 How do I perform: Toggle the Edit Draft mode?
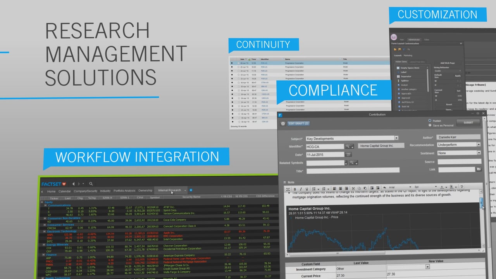coord(298,124)
